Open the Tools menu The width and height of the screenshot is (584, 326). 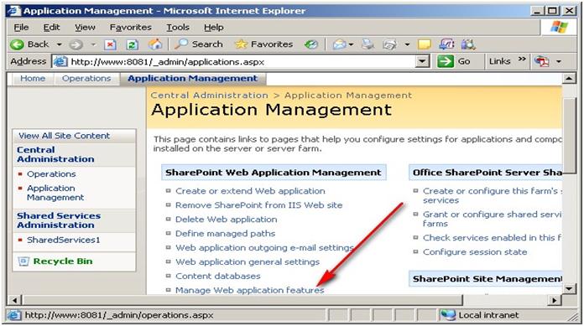pyautogui.click(x=178, y=28)
